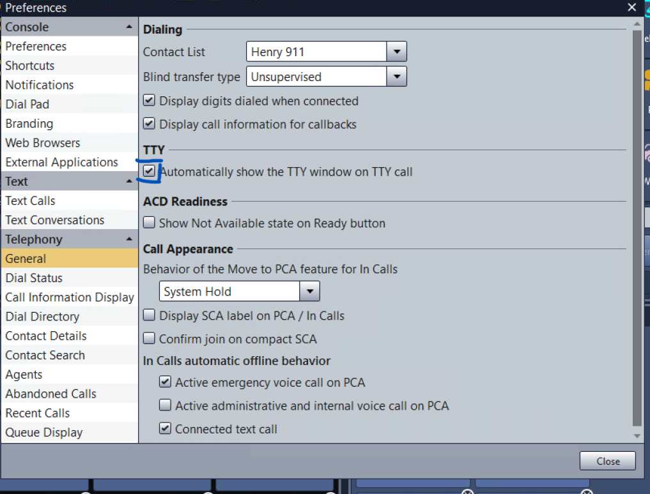Open External Applications settings

click(x=70, y=162)
